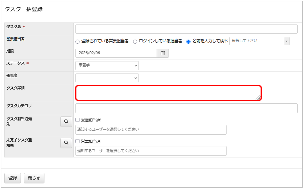Viewport: 304px width, 189px height.
Task: Click the 登録 button
Action: tap(13, 178)
